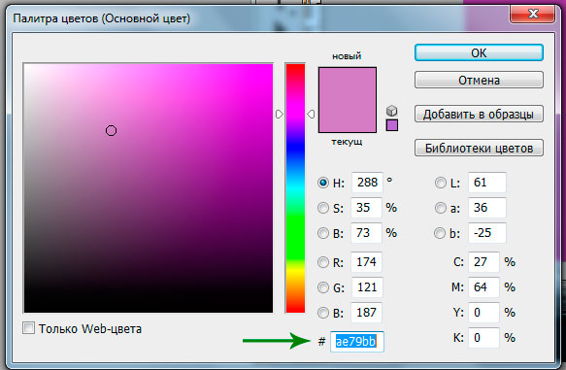Click the K black percentage field
The height and width of the screenshot is (370, 566).
483,338
